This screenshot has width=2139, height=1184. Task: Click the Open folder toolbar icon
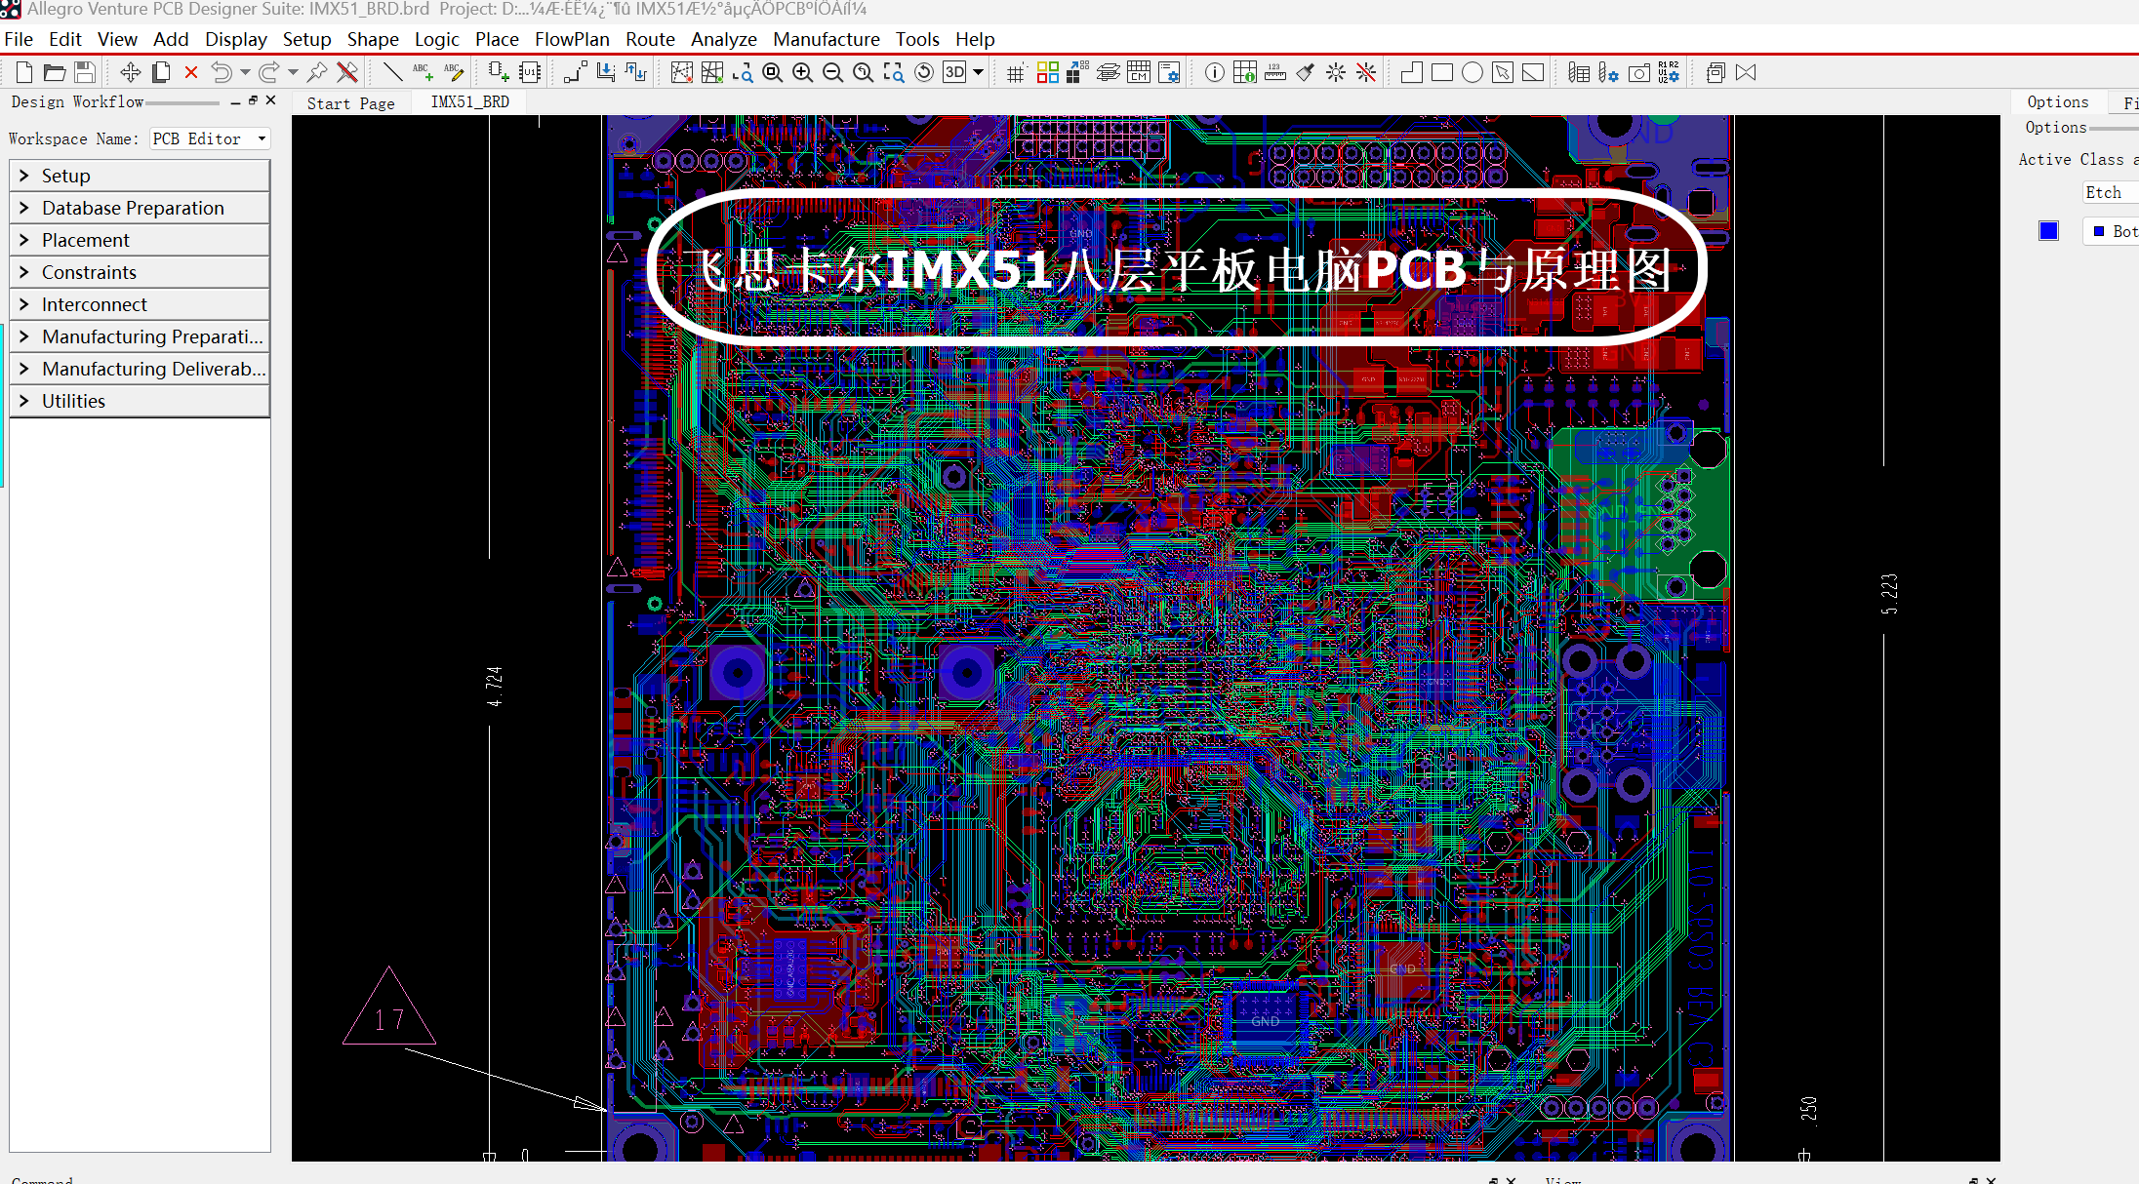[55, 72]
